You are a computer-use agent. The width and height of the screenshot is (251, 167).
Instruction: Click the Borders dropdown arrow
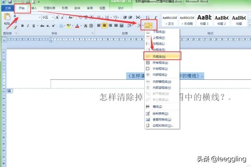[151, 25]
